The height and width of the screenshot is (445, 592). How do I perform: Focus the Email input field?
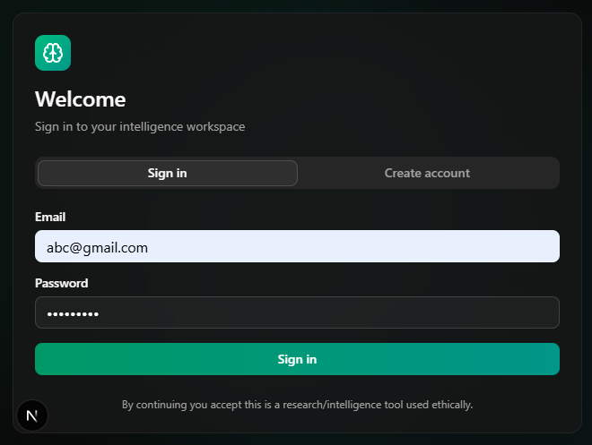(x=297, y=246)
